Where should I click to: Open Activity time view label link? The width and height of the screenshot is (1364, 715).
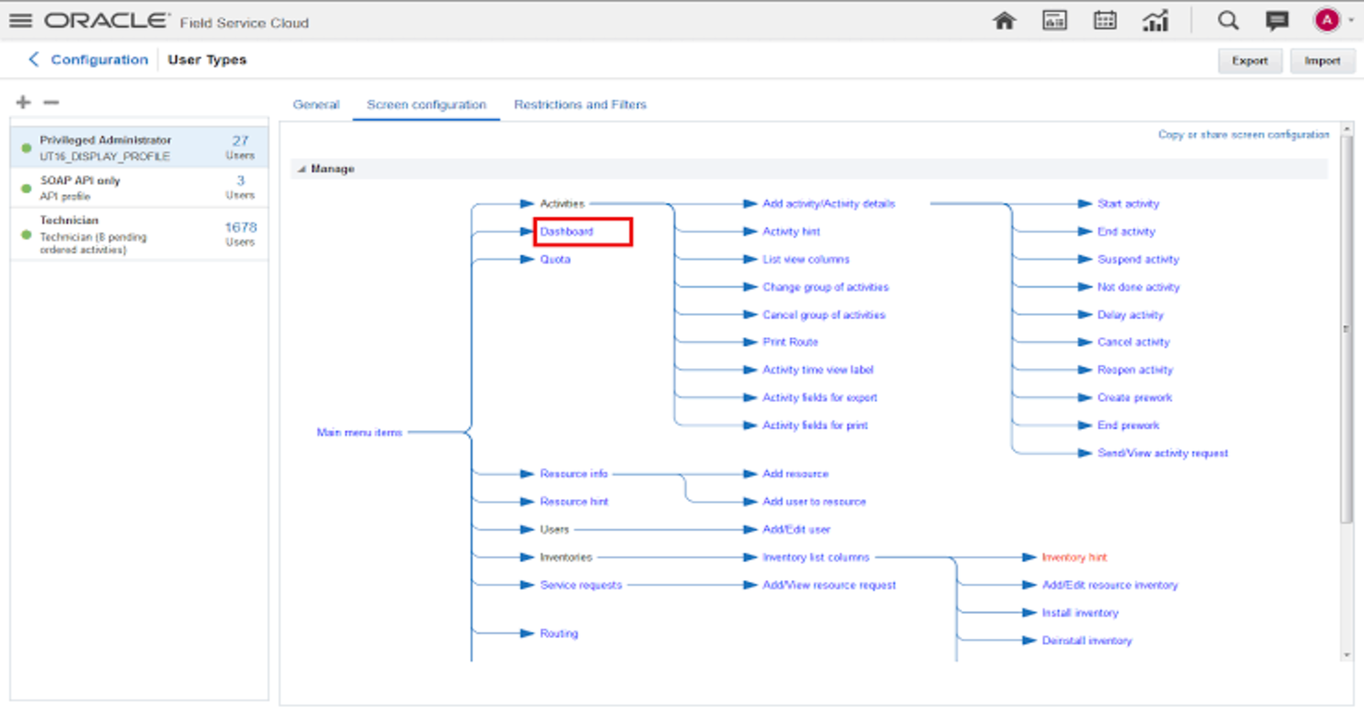[x=818, y=370]
